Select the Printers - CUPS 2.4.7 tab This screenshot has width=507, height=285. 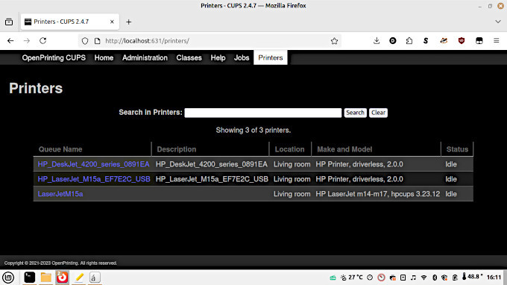coord(70,22)
